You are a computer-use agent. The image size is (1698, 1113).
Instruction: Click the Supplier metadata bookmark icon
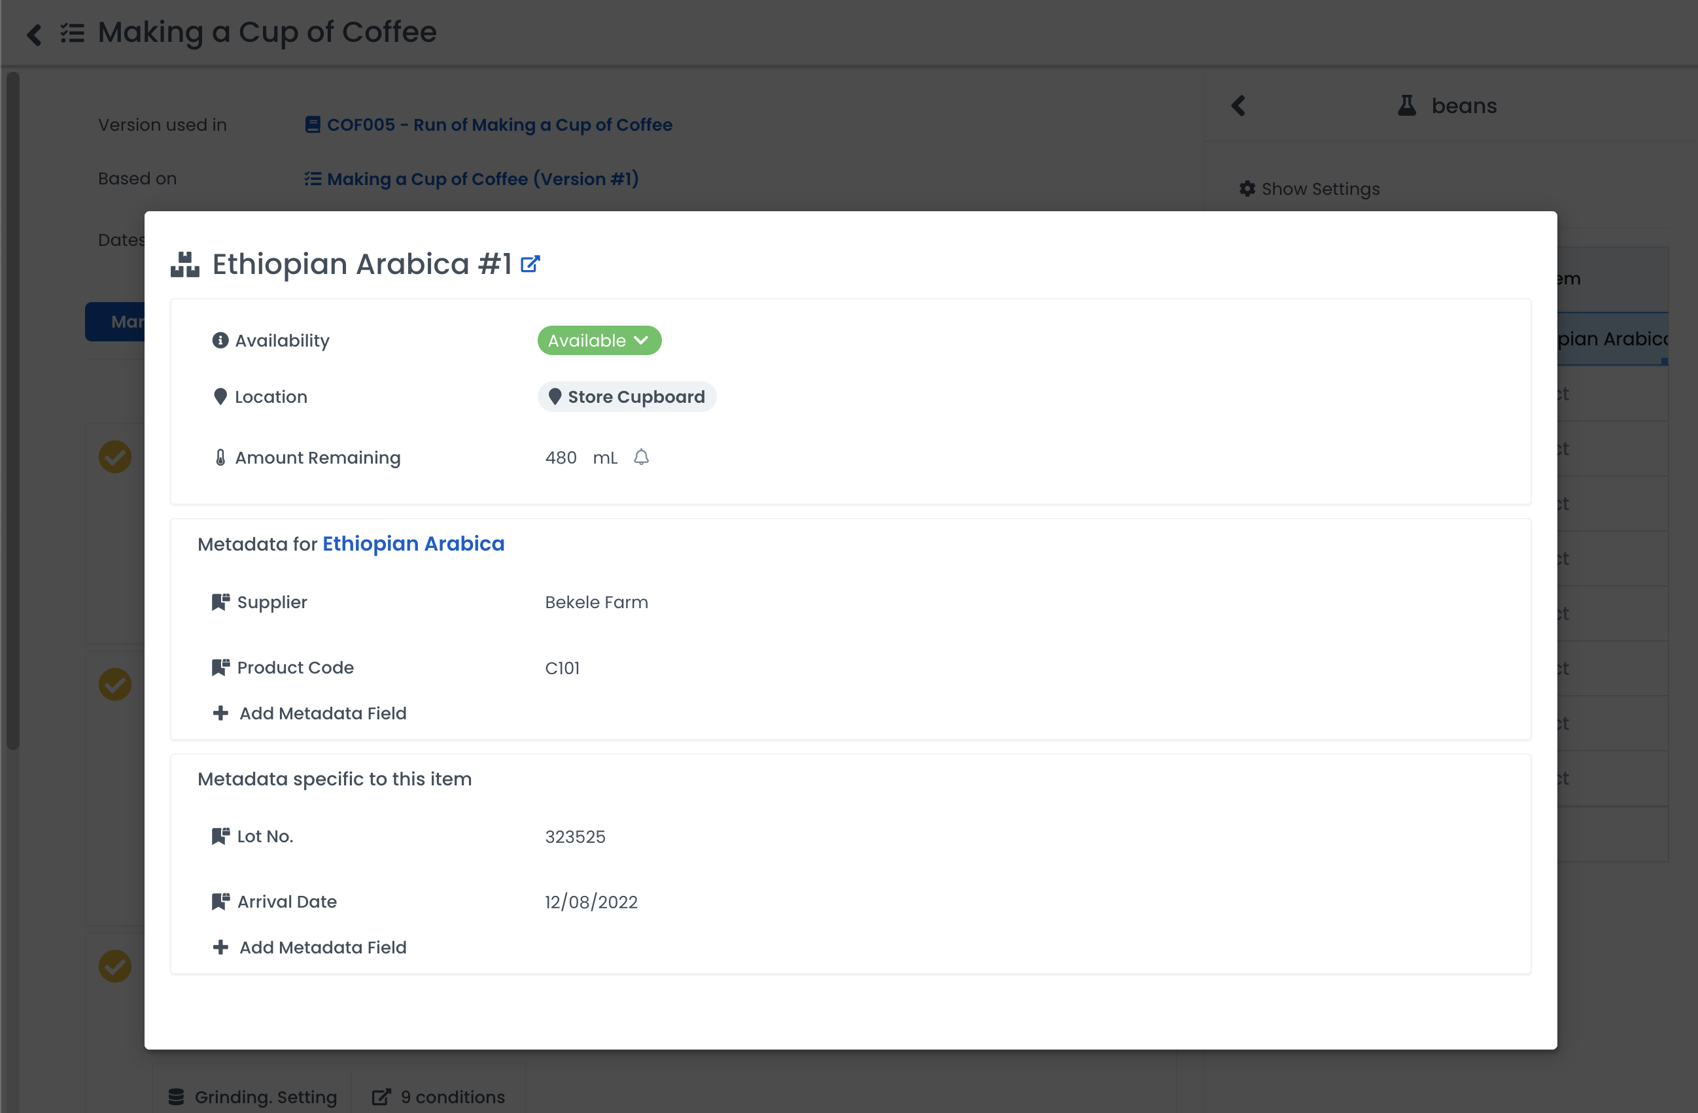pyautogui.click(x=220, y=602)
